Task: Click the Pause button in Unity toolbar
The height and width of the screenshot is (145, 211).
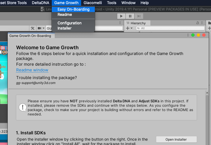Action: (x=130, y=16)
